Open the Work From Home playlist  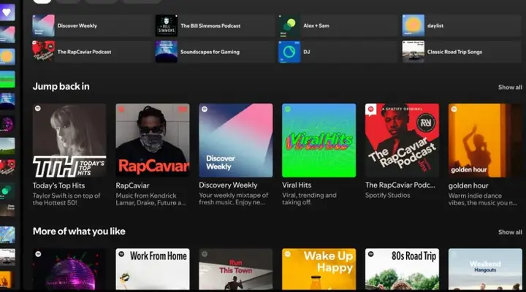(153, 269)
